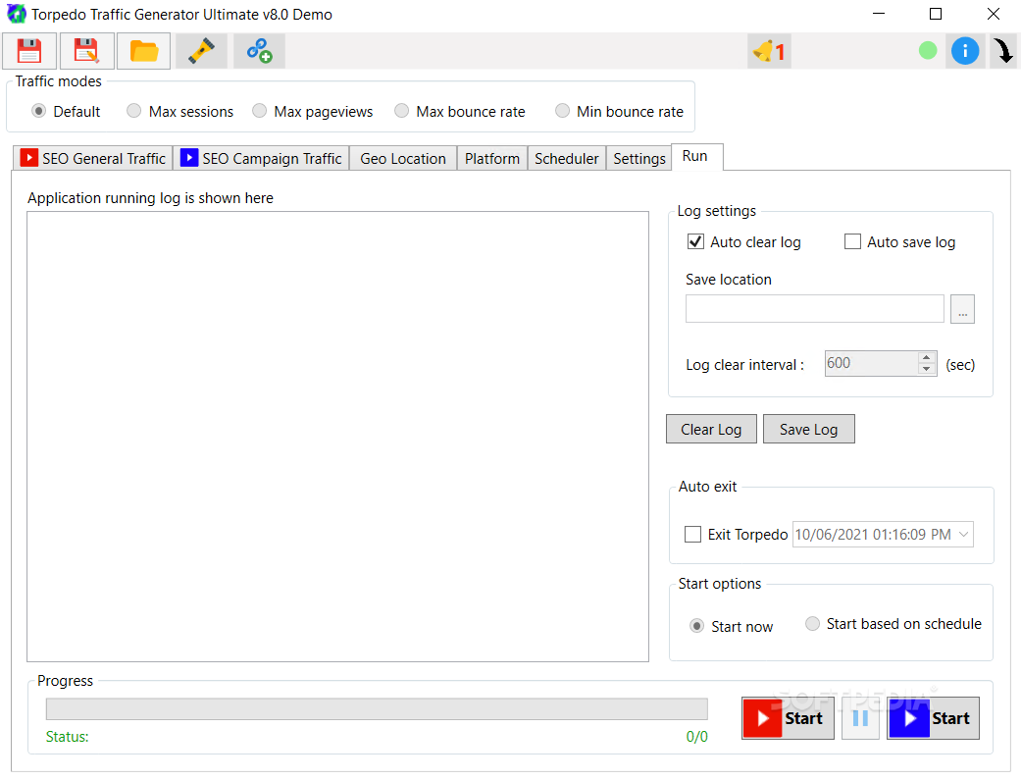1021x780 pixels.
Task: Close the Torpedo window
Action: point(993,14)
